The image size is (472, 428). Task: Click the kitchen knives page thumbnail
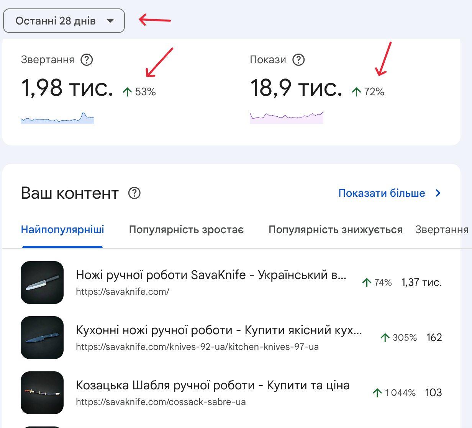[x=42, y=338]
